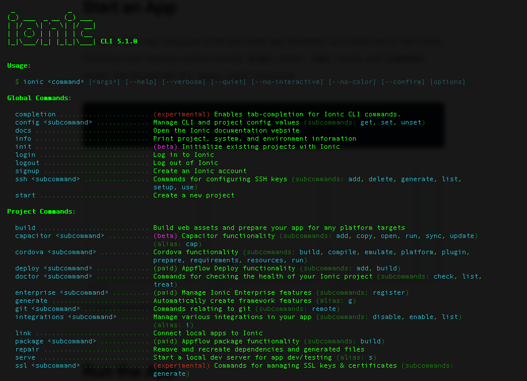The width and height of the screenshot is (527, 381).
Task: Click the login command name
Action: (25, 155)
